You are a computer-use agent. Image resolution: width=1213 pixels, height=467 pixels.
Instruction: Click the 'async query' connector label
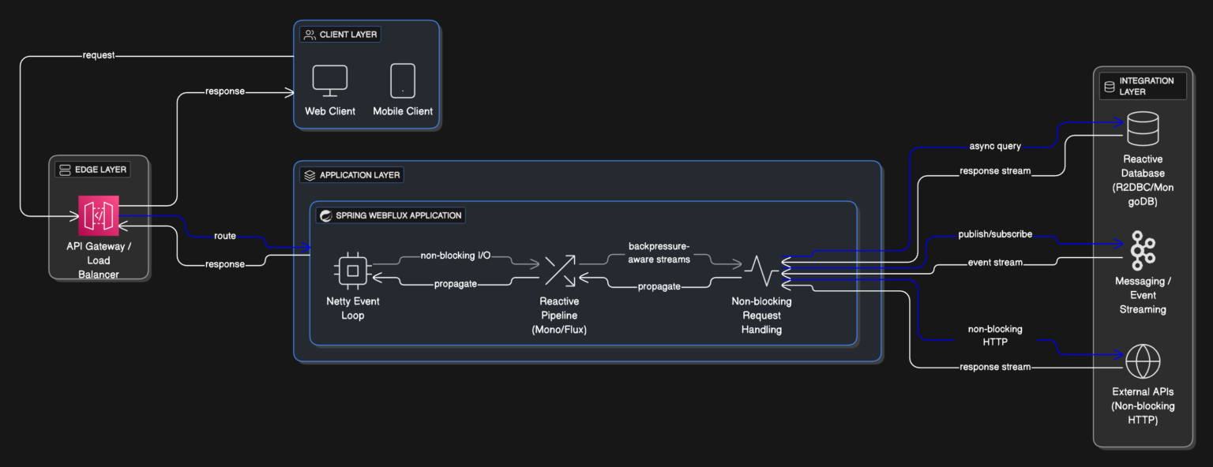click(994, 146)
